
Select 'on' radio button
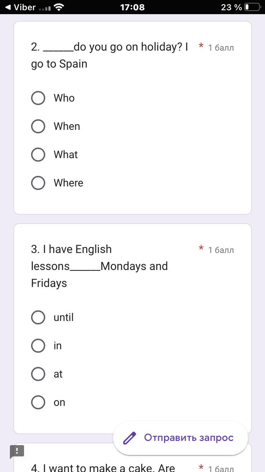point(38,402)
